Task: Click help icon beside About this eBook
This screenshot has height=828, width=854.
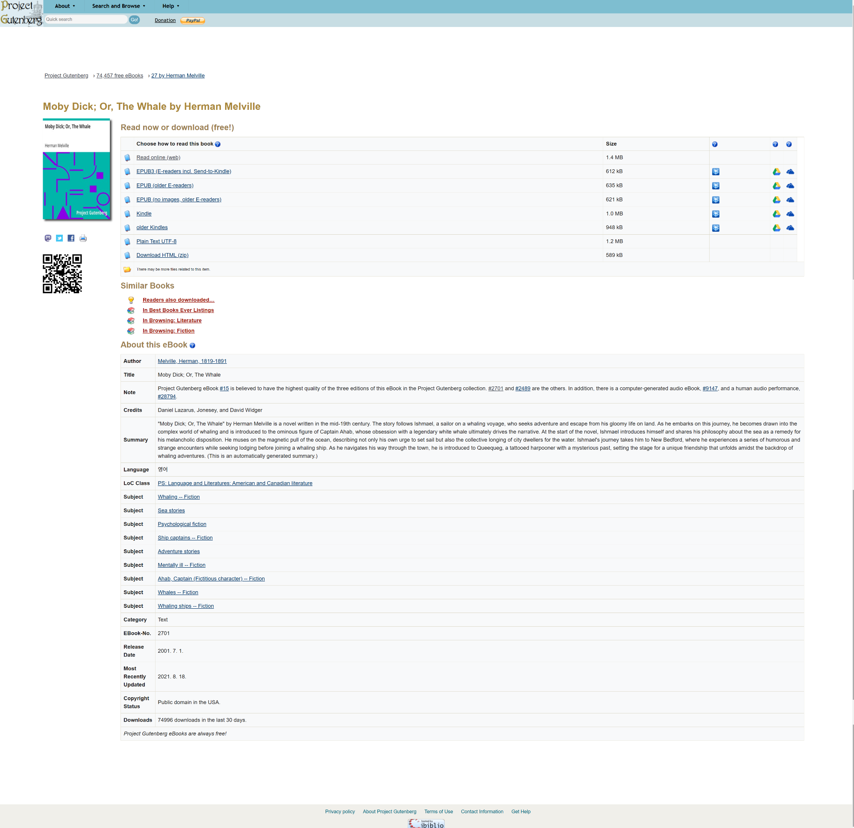Action: [192, 345]
